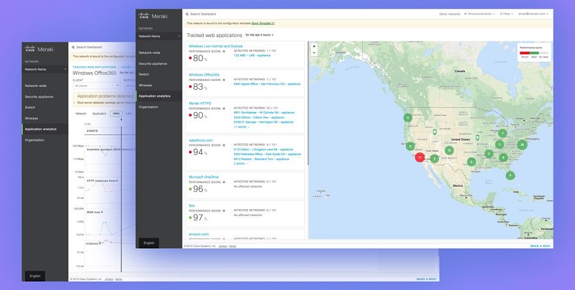This screenshot has height=290, width=575.
Task: Click the privacy link in front window footer
Action: [x=223, y=246]
